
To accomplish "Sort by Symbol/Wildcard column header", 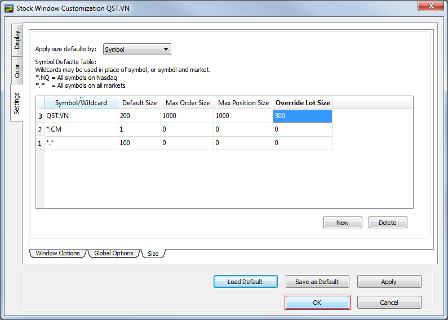I will (81, 103).
